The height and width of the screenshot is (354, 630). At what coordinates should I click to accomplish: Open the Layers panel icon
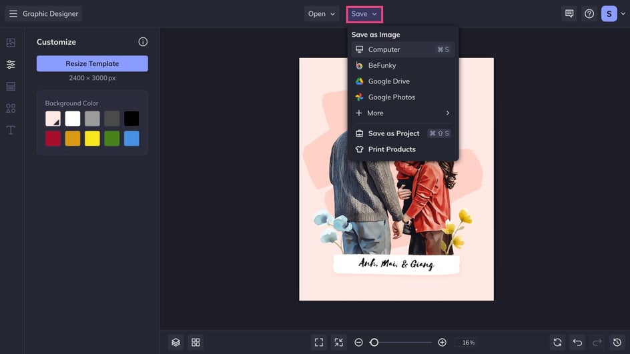176,343
